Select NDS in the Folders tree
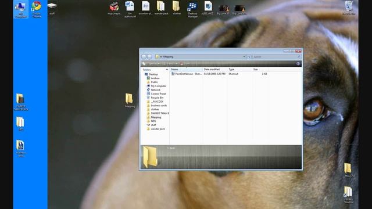The height and width of the screenshot is (209, 372). 153,121
